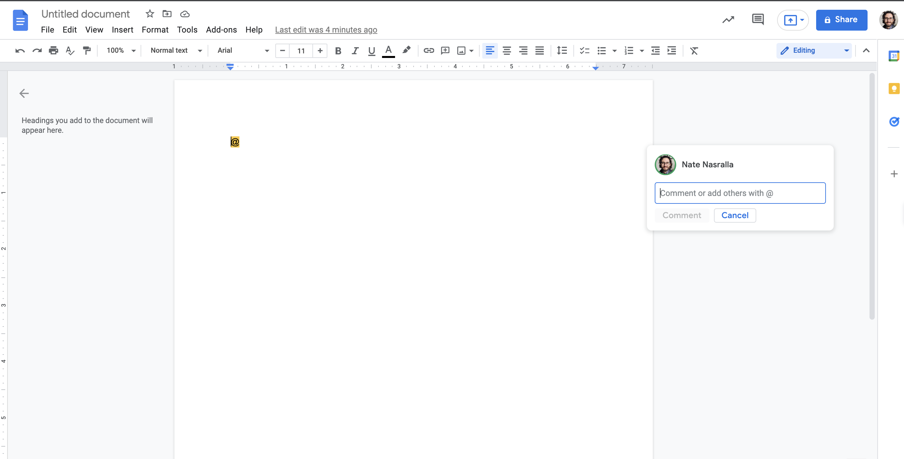Screen dimensions: 904x459
Task: Toggle bold formatting
Action: 338,51
